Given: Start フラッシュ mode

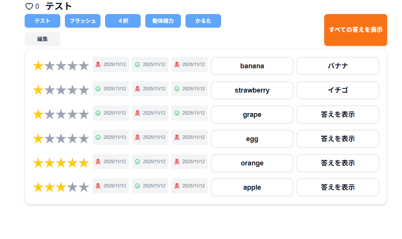Looking at the screenshot, I should [83, 21].
